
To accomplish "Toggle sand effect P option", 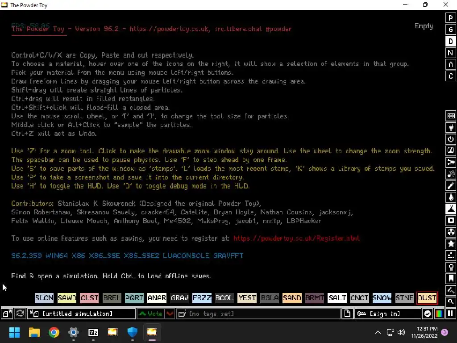I will tap(451, 18).
